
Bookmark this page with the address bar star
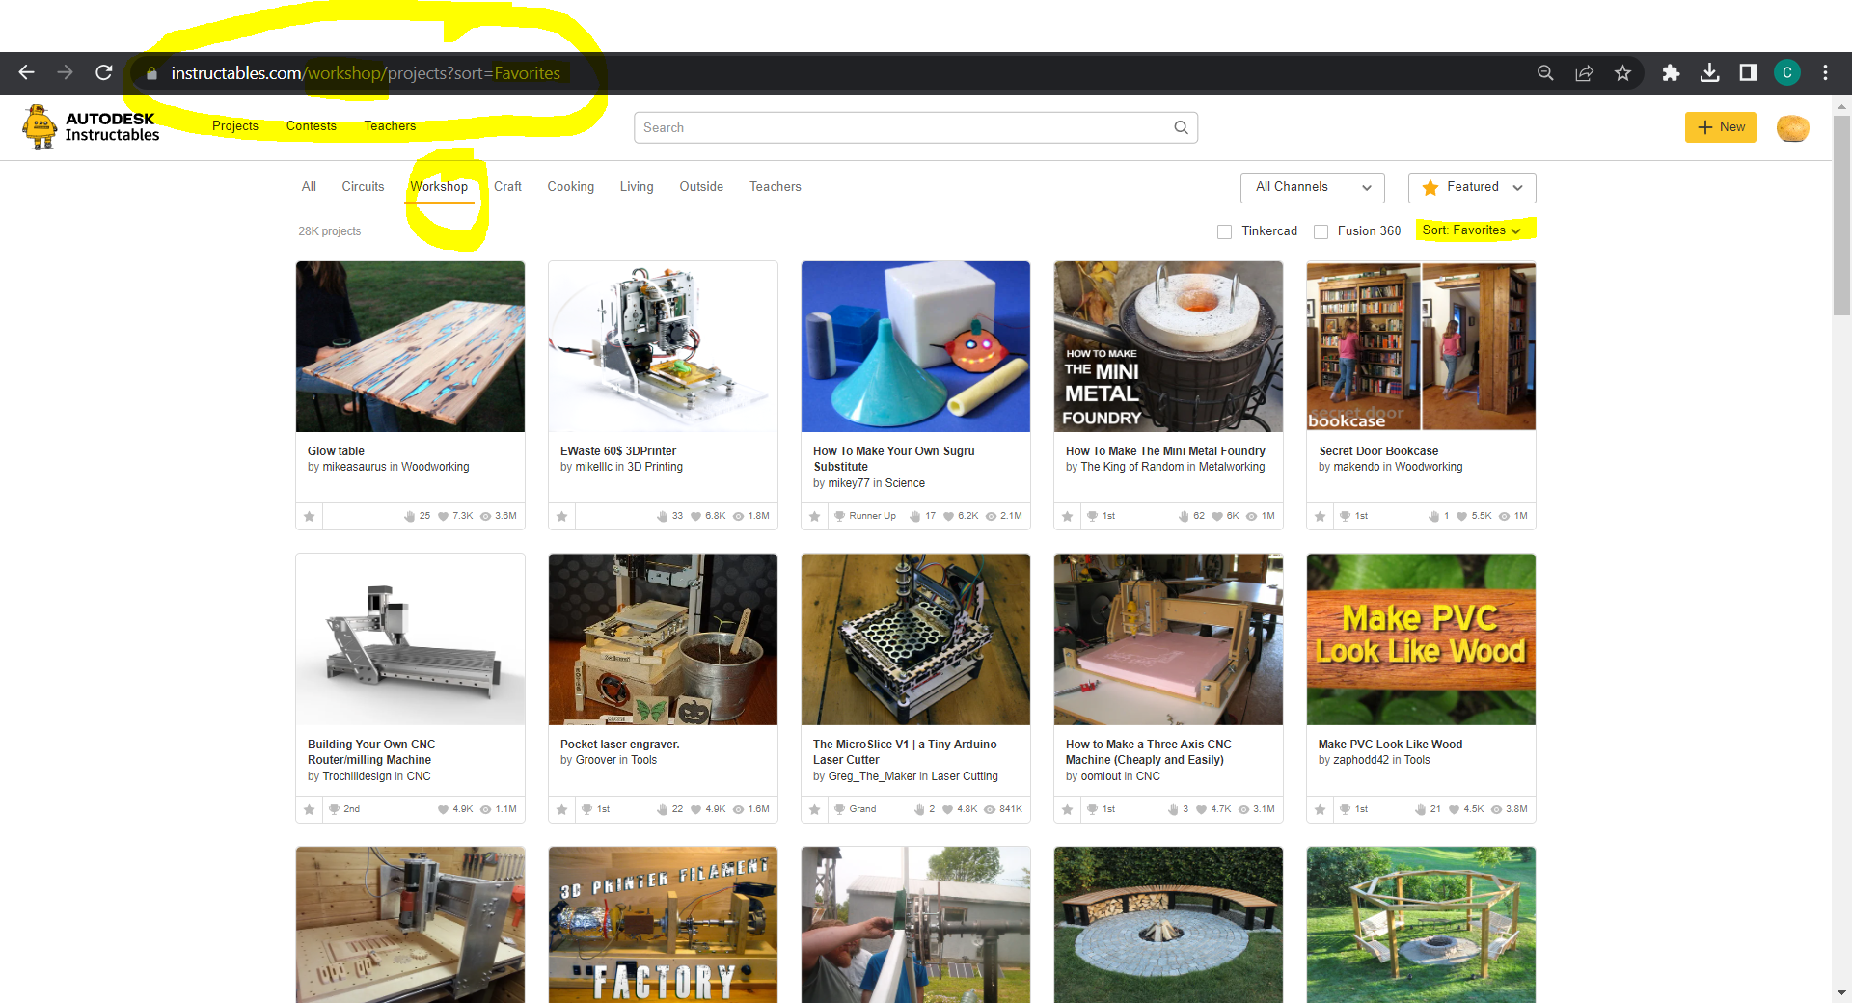point(1622,72)
